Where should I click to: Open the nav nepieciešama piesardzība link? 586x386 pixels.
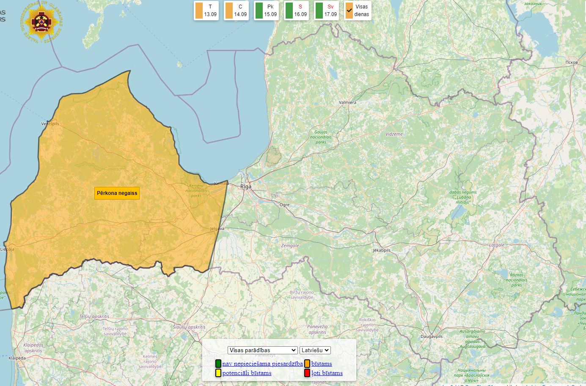coord(262,364)
